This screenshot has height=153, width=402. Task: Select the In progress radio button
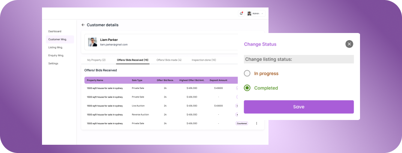(x=247, y=73)
